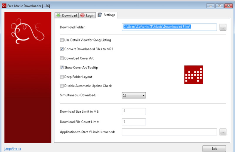
Task: Enable Use Details View for Song Listing
Action: point(62,40)
